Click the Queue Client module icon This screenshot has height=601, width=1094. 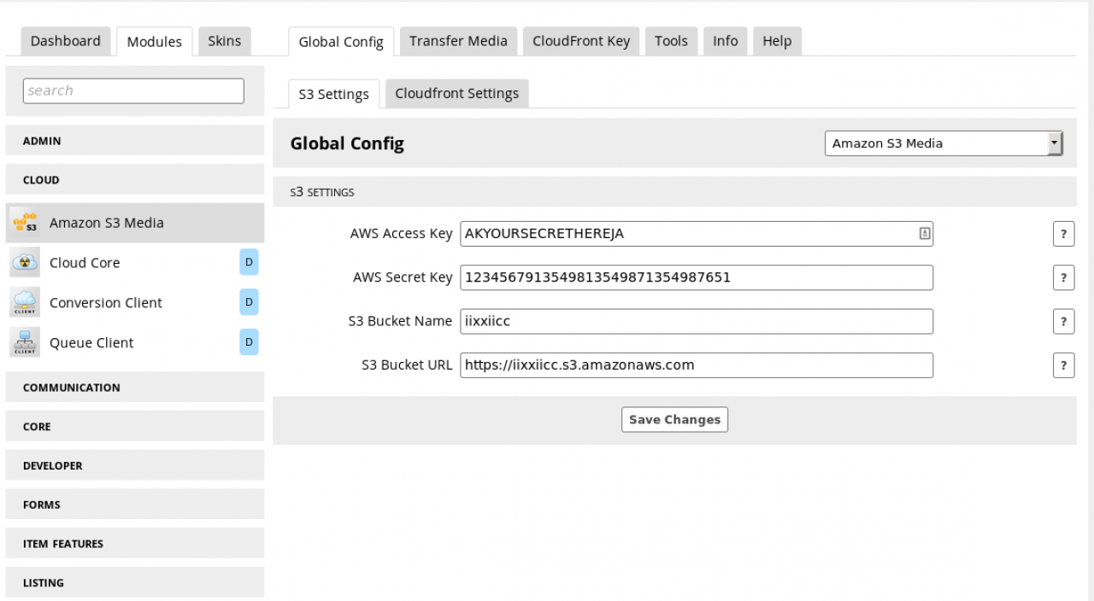[25, 343]
